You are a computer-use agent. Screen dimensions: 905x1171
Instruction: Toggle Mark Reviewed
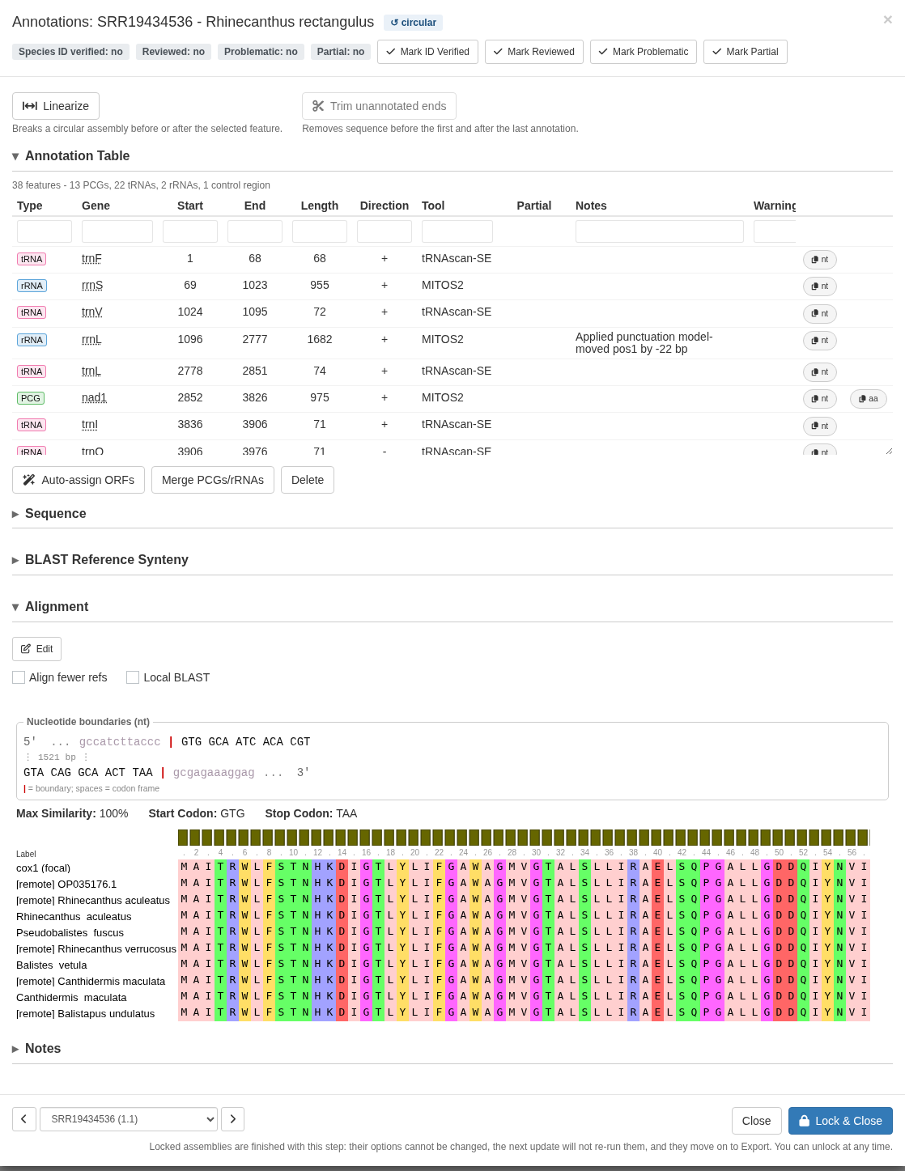(x=533, y=52)
